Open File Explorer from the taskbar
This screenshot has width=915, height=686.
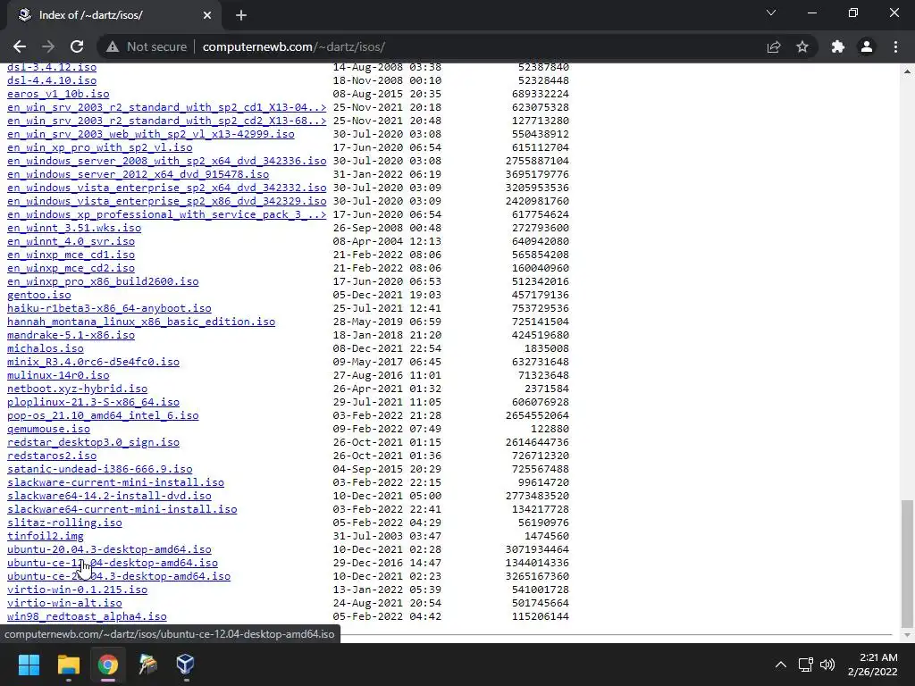[68, 665]
